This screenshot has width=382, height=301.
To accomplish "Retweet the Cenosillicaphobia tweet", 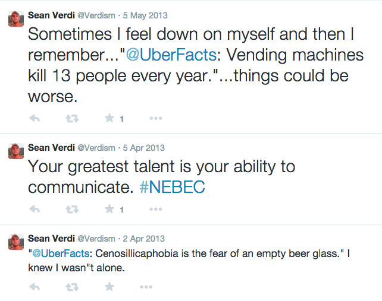I will click(x=72, y=287).
